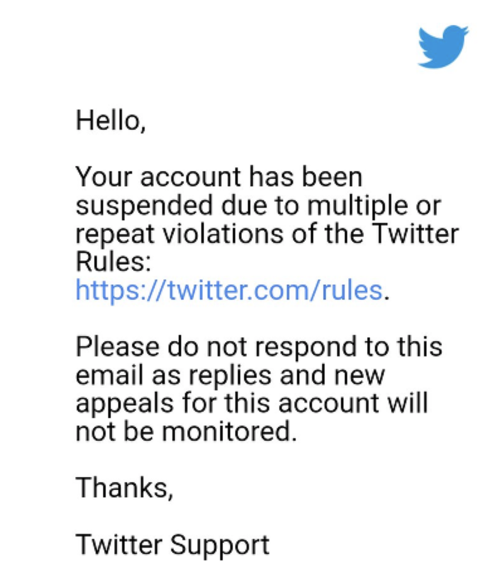Screen dimensions: 502x583
Task: Click the "Your account has been" line
Action: coord(219,177)
